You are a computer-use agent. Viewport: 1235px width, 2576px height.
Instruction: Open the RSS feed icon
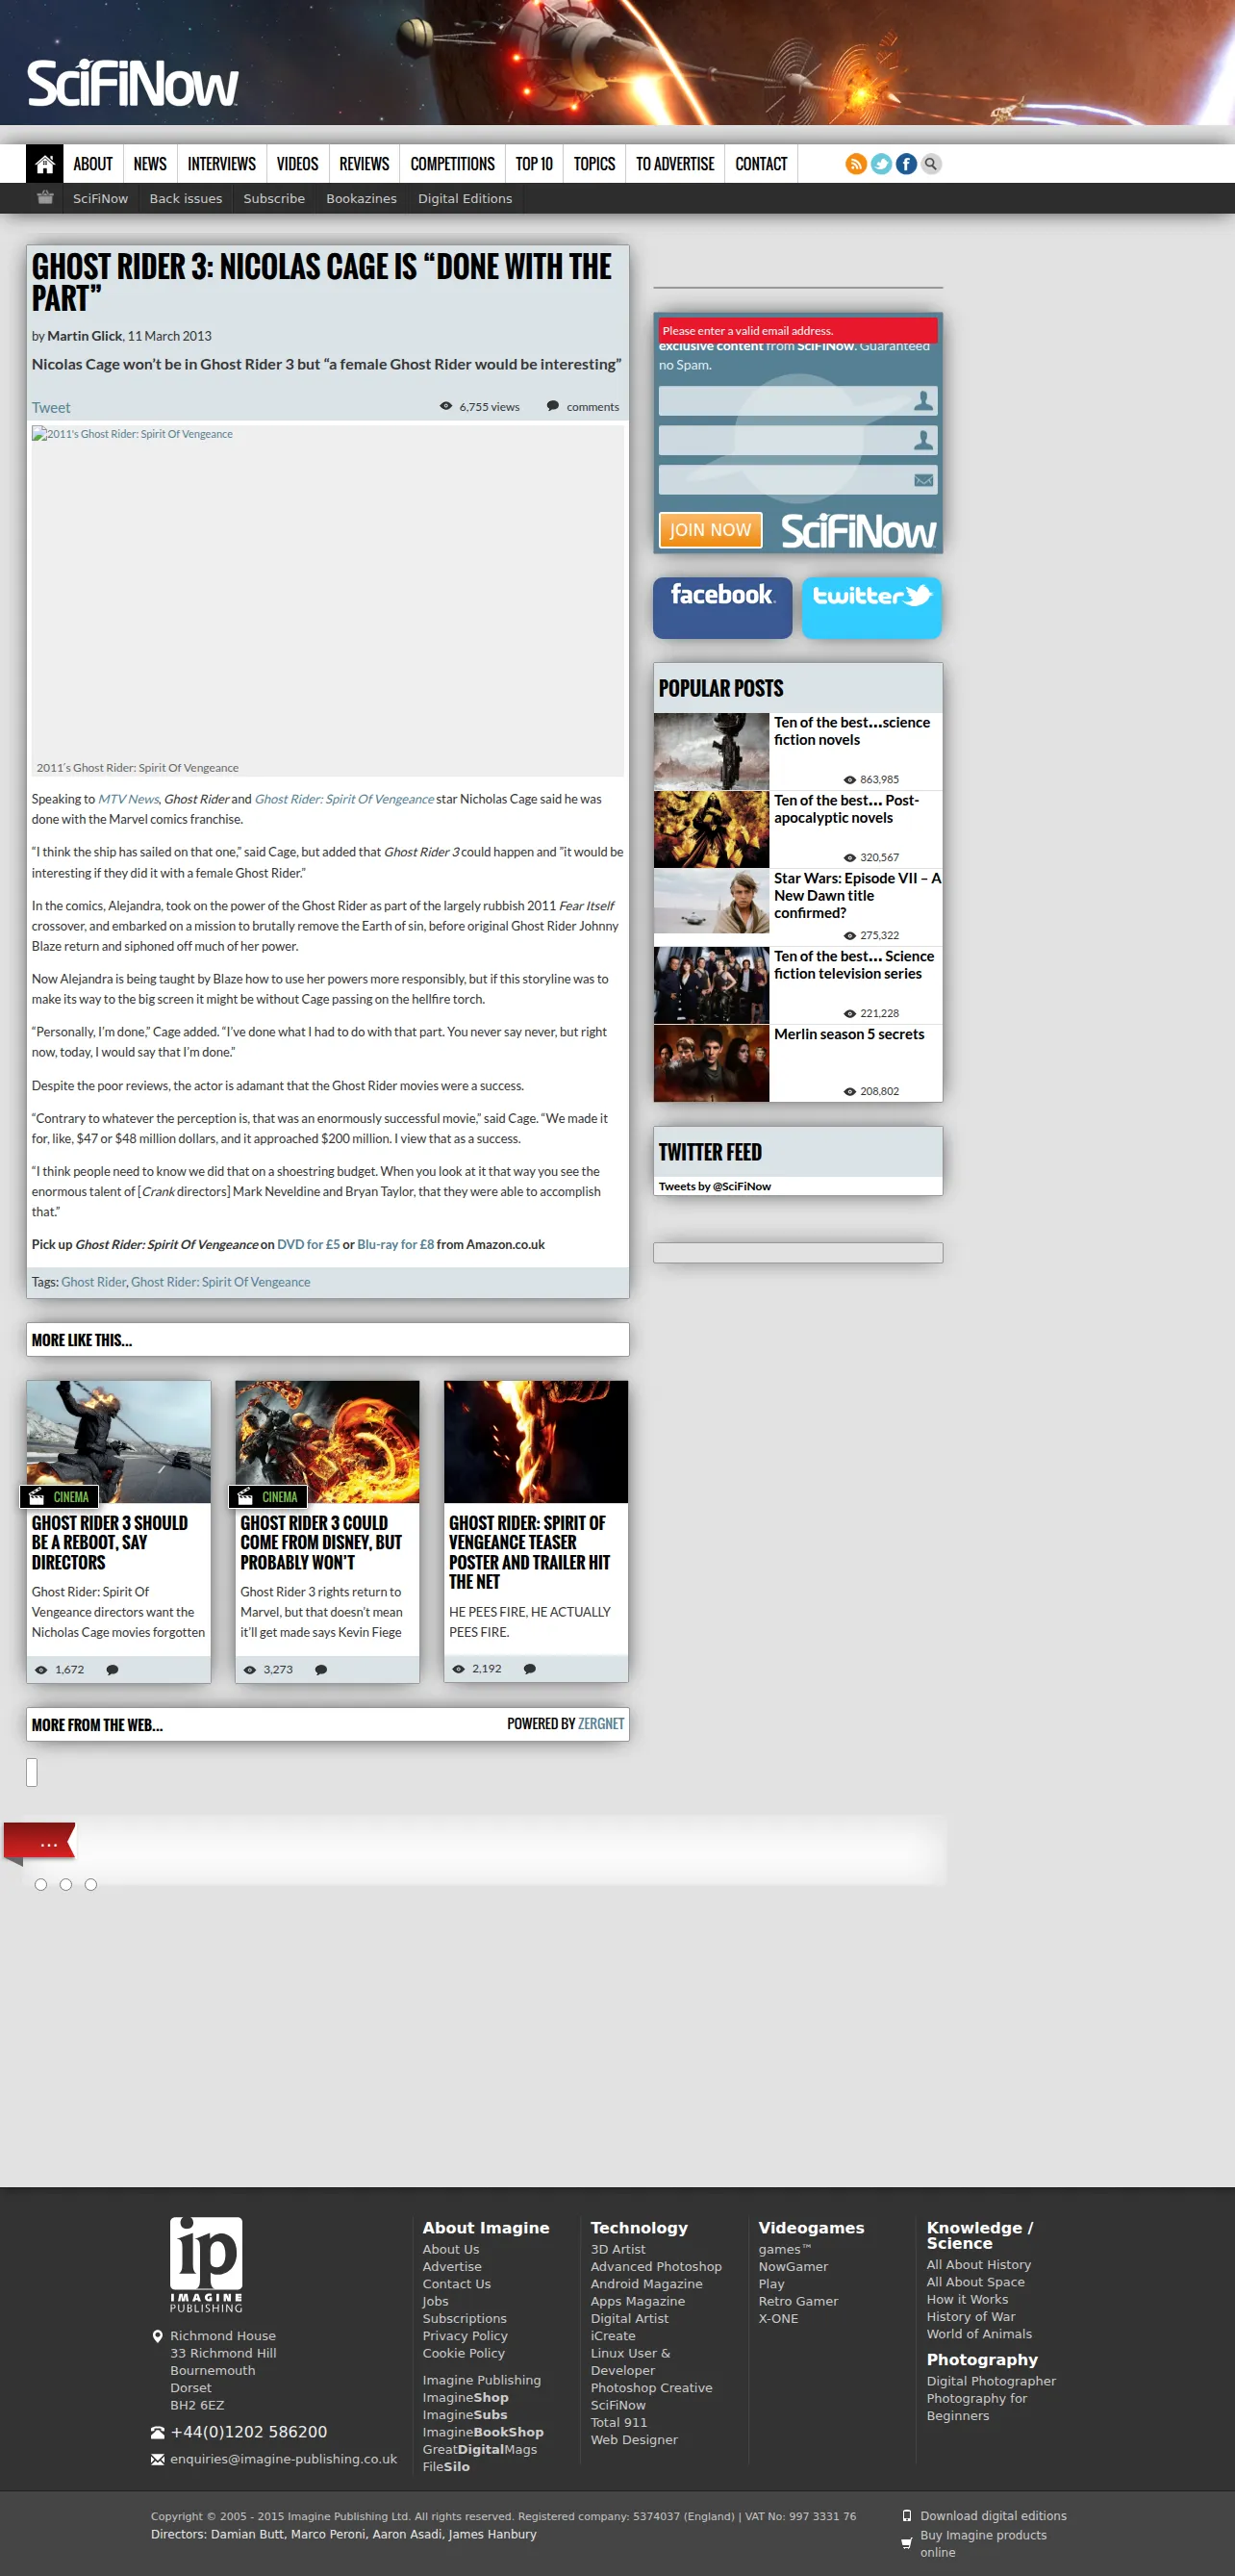click(x=855, y=164)
